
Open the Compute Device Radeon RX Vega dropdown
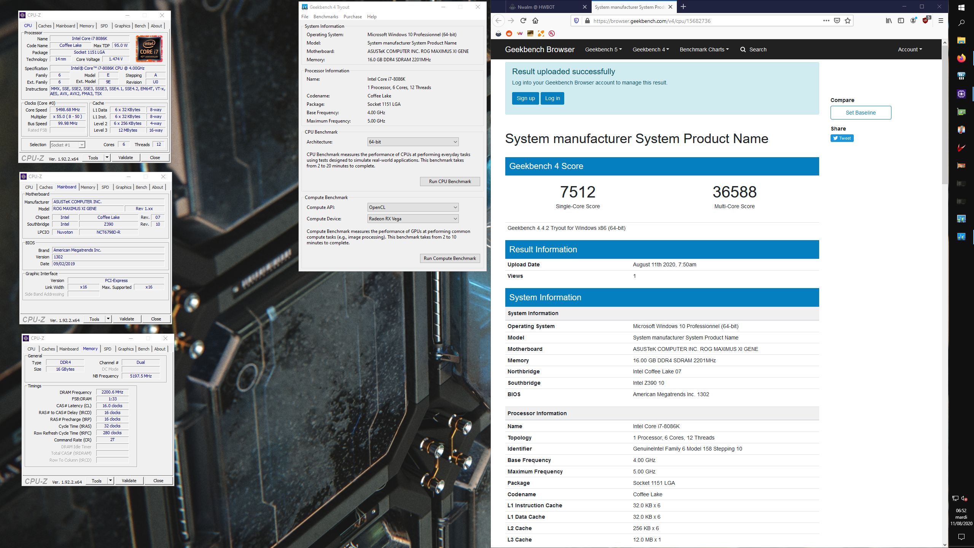413,219
